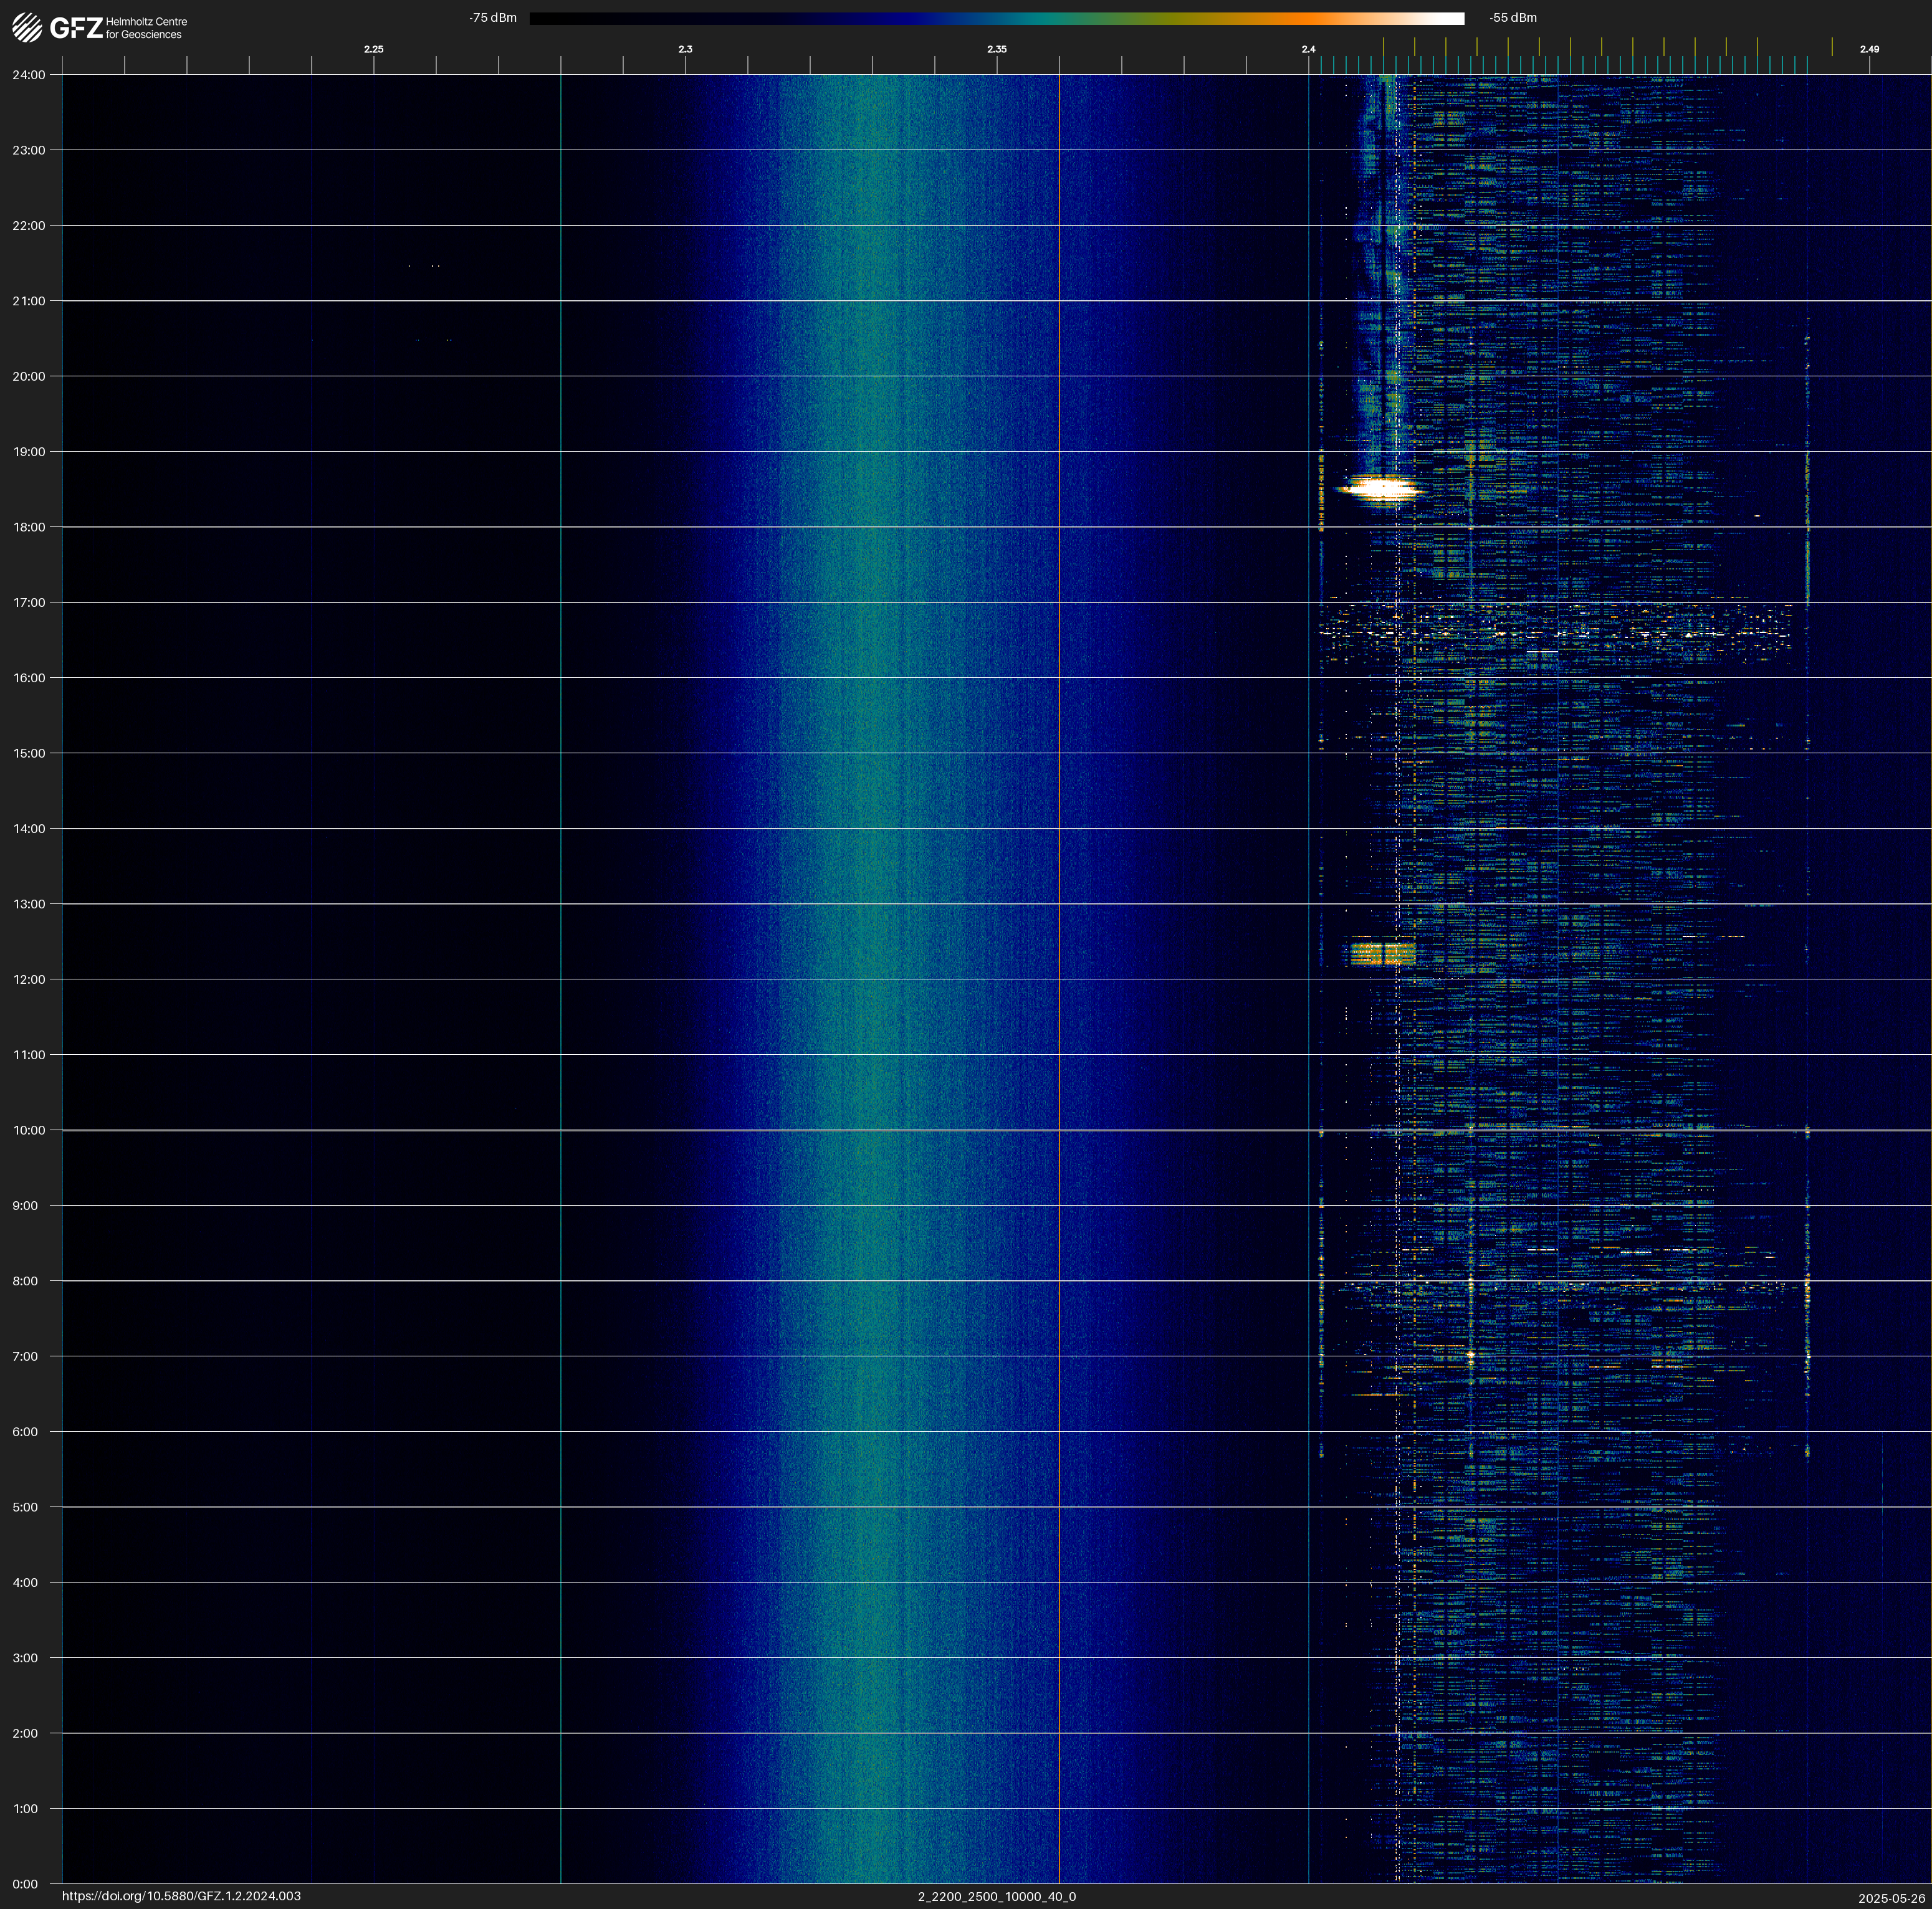Click the 18:00 time axis label

tap(29, 528)
